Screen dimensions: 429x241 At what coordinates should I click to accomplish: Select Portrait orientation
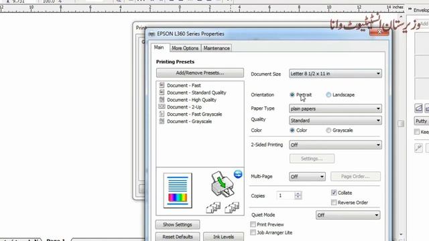click(292, 95)
